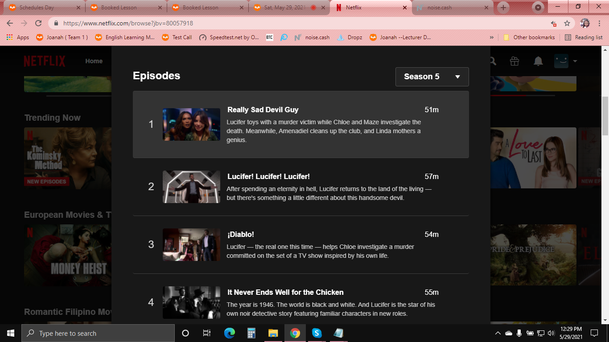Click the '¡Diablo!' episode title
Viewport: 609px width, 342px height.
[241, 234]
